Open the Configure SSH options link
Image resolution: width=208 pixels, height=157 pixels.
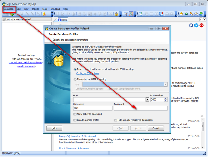pos(88,73)
